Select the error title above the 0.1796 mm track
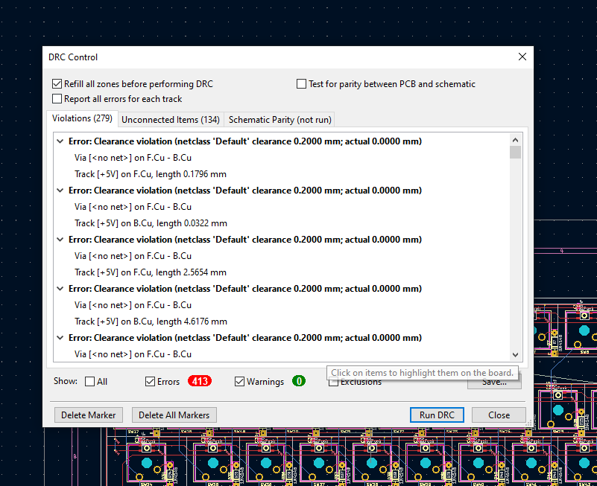 click(x=245, y=141)
